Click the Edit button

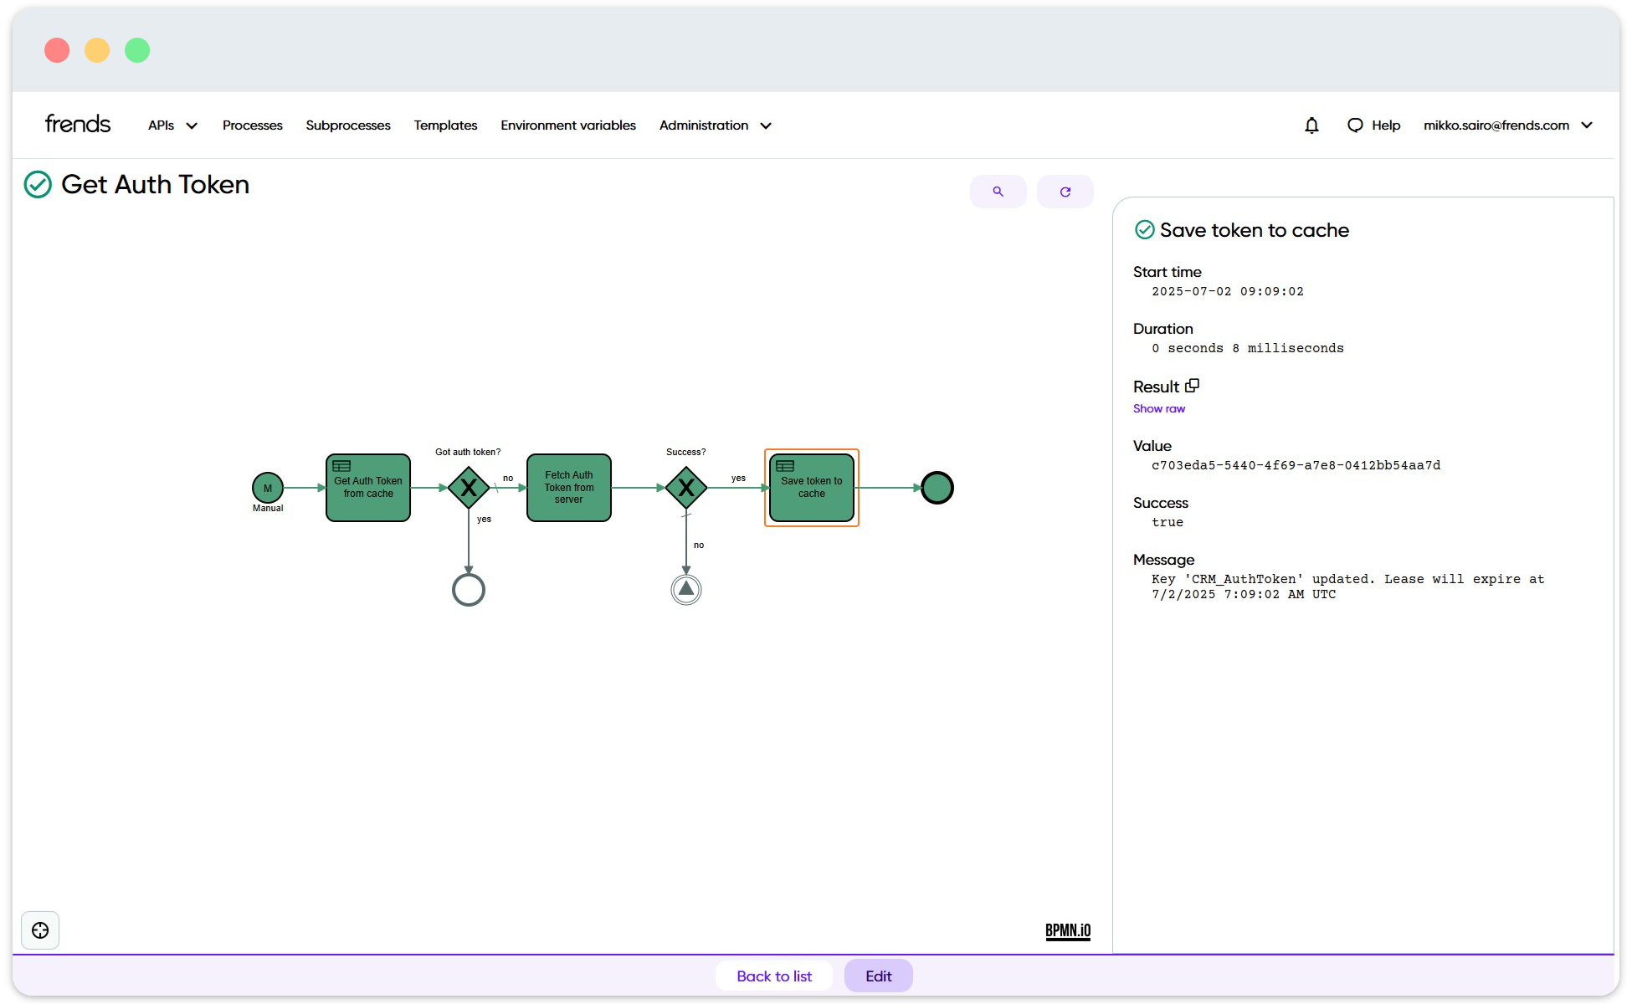point(878,976)
